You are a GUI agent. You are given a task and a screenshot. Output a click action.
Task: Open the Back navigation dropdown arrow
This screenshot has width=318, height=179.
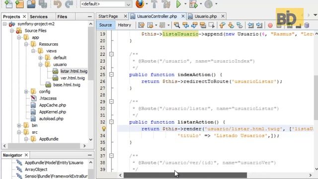pyautogui.click(x=156, y=25)
